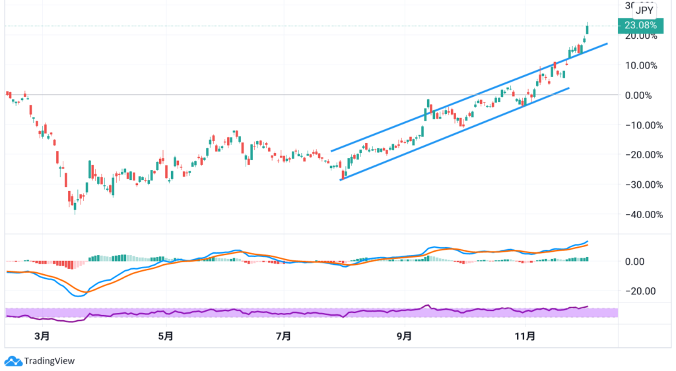Click the 9月 date marker

click(x=404, y=337)
